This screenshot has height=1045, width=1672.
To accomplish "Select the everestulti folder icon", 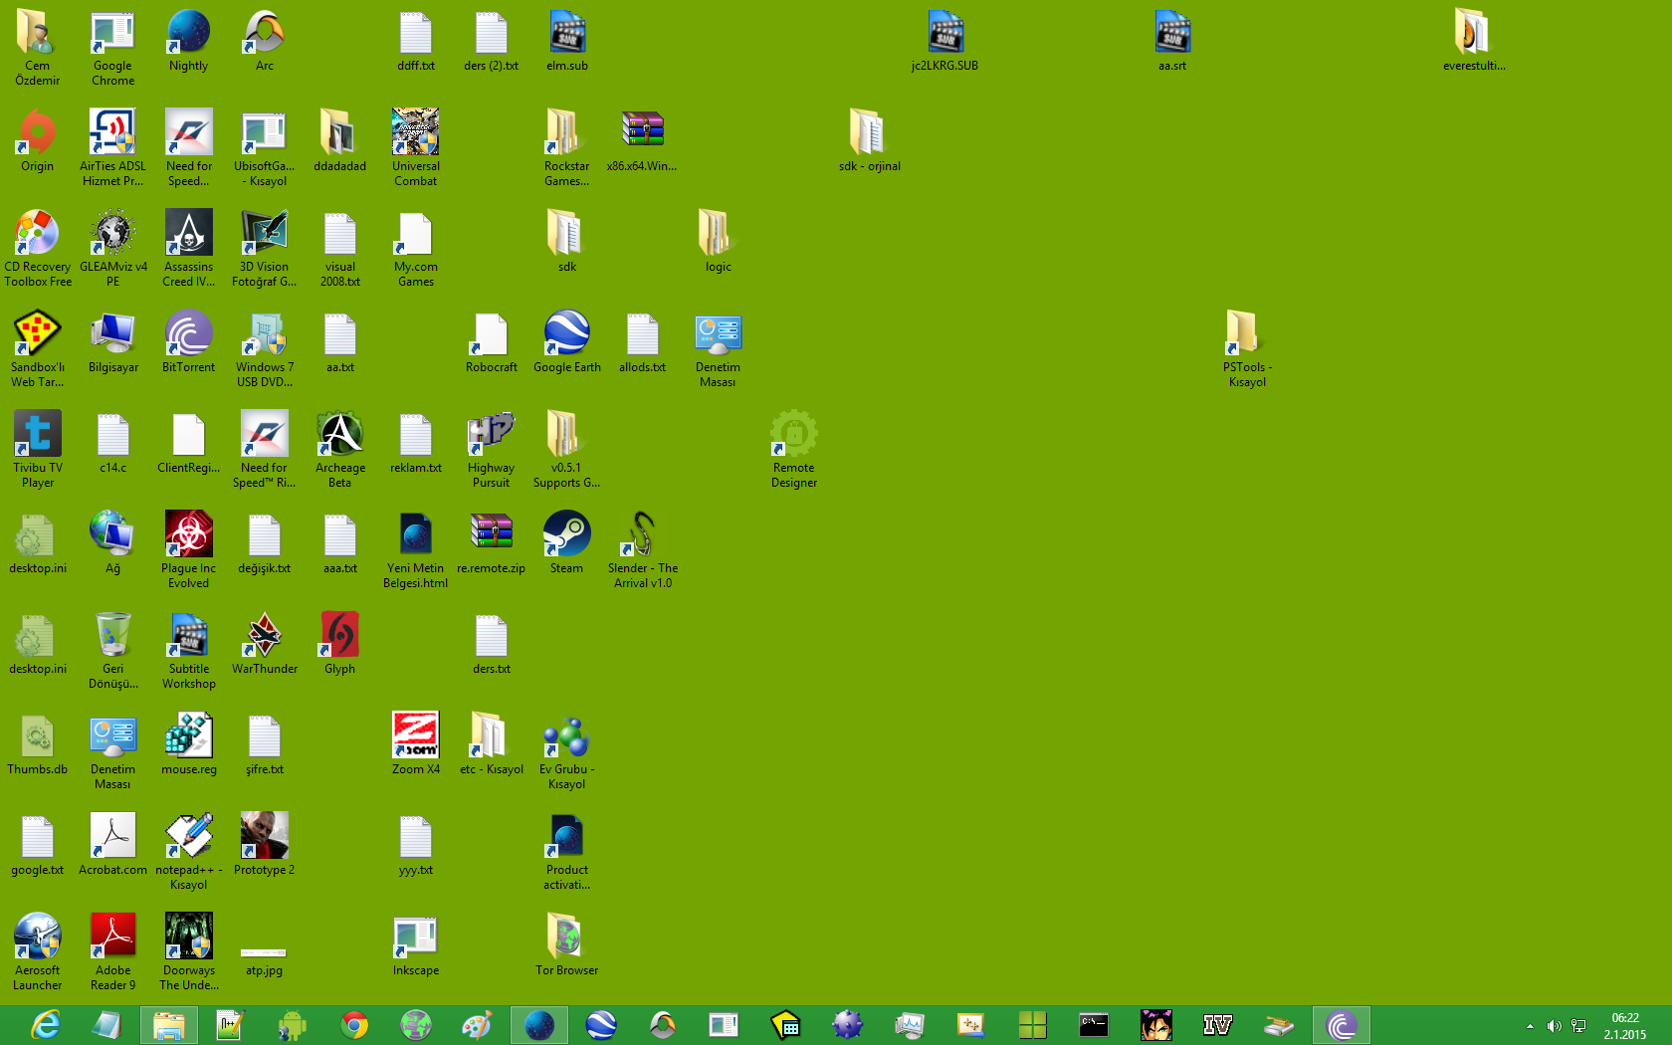I will [x=1474, y=41].
